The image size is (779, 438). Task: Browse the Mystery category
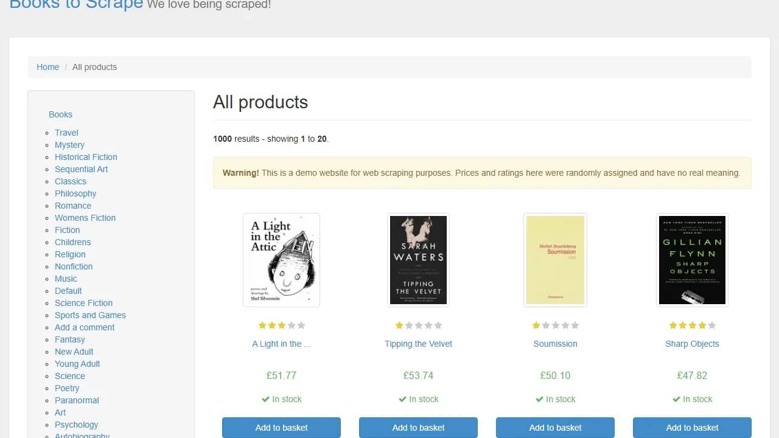(x=69, y=145)
